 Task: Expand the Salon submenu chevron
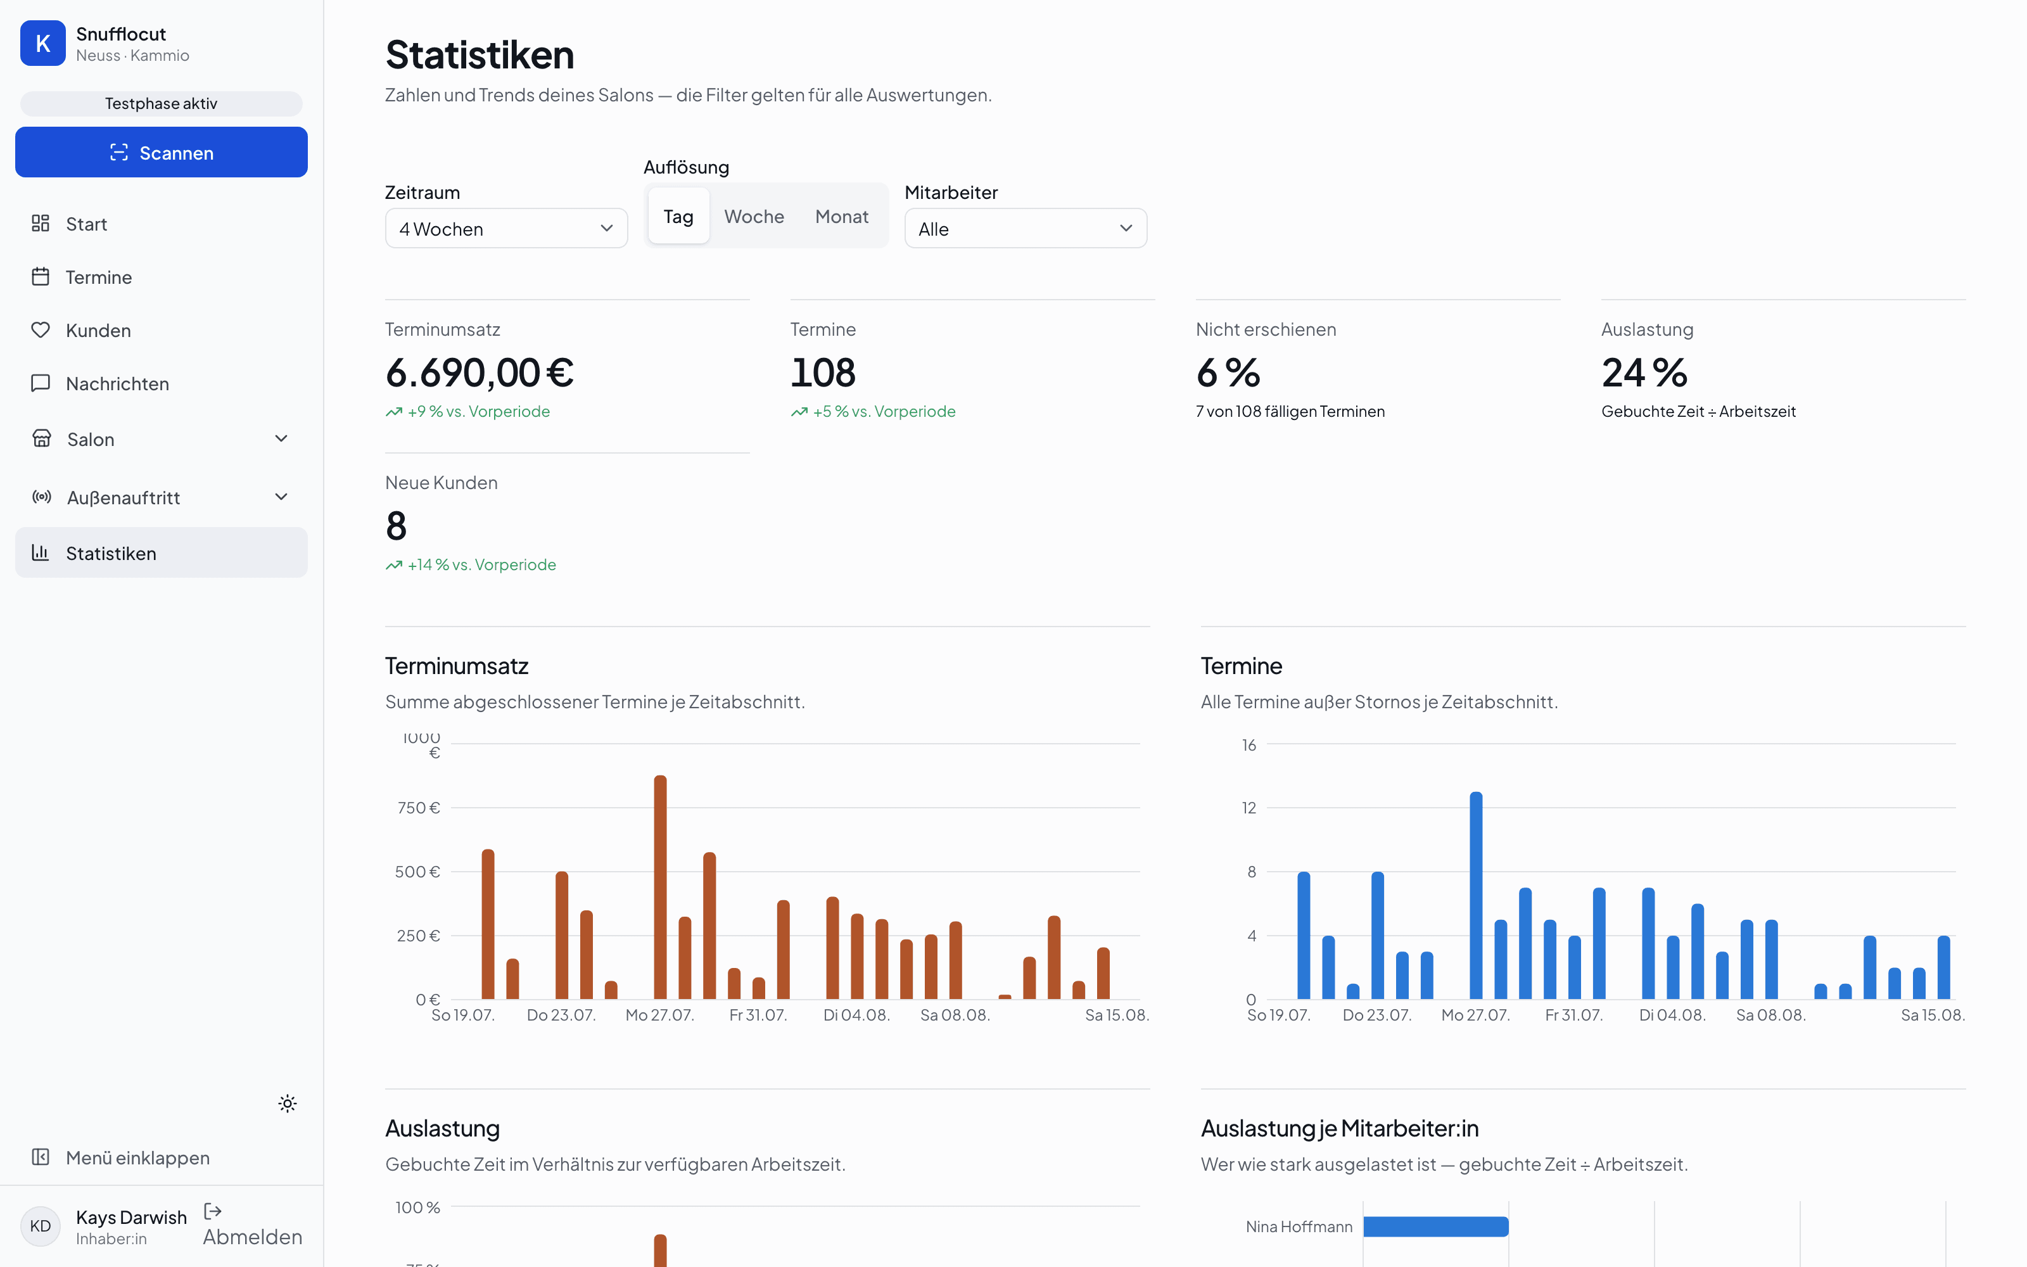(281, 439)
